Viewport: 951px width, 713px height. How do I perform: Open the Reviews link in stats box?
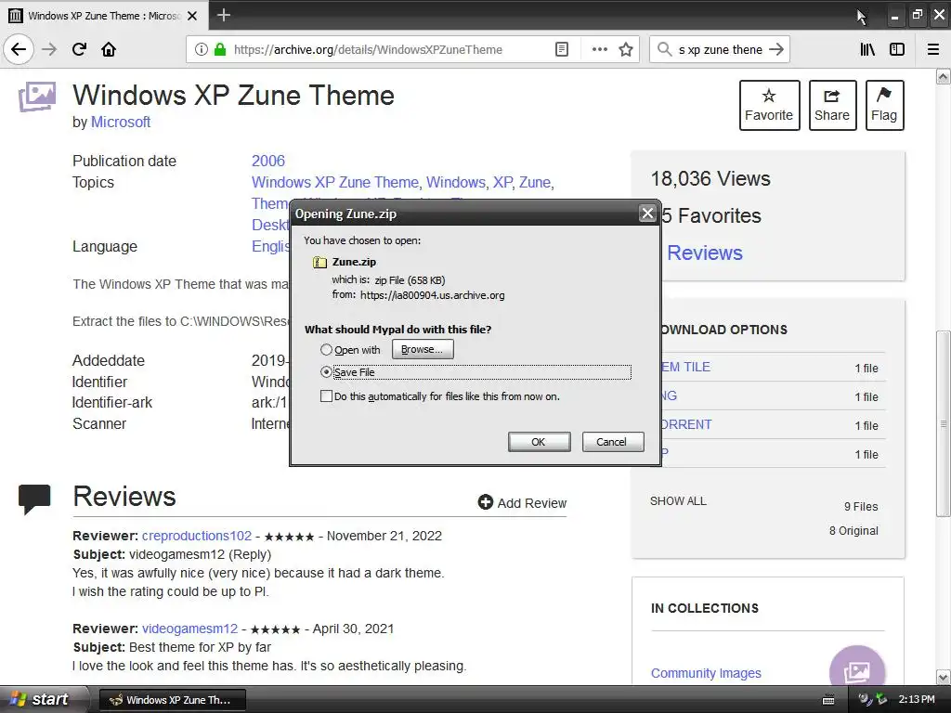[705, 253]
